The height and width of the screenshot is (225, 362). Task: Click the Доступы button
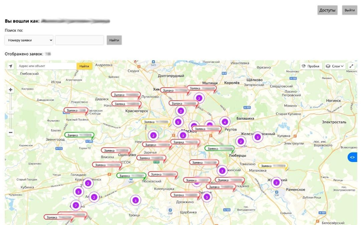tap(327, 10)
